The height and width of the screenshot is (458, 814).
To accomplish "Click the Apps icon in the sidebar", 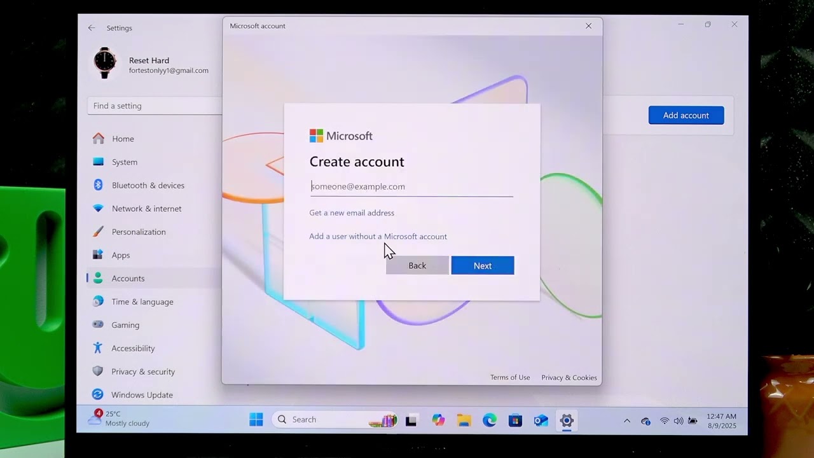I will pos(98,255).
